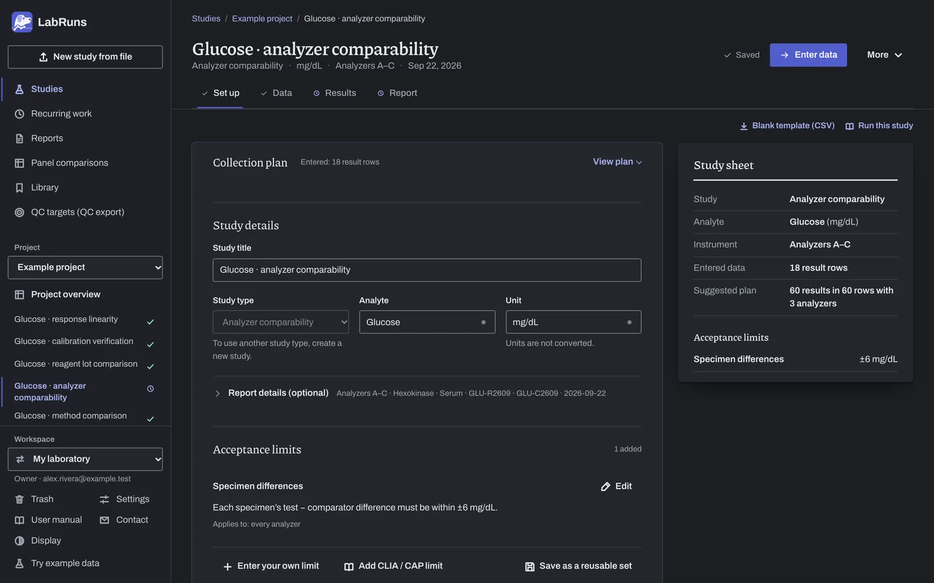
Task: Click the Studies breadcrumb link
Action: pos(206,19)
